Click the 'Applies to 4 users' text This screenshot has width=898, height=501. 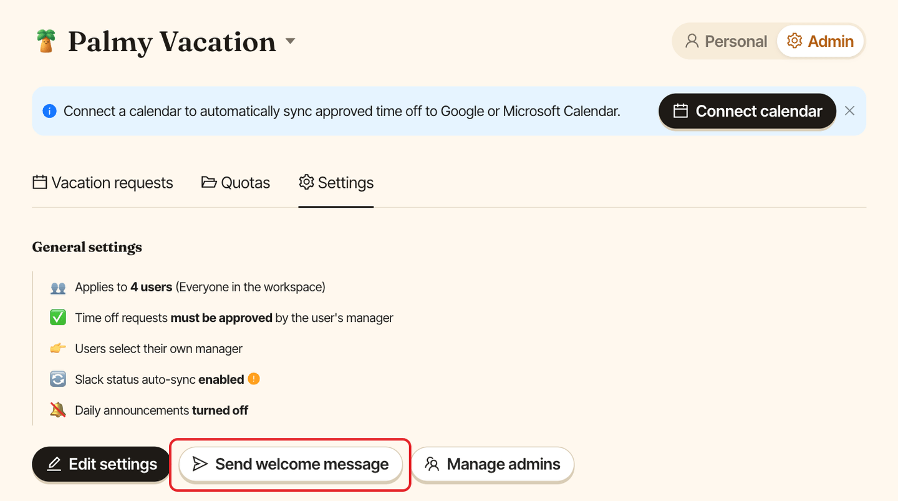(x=123, y=287)
